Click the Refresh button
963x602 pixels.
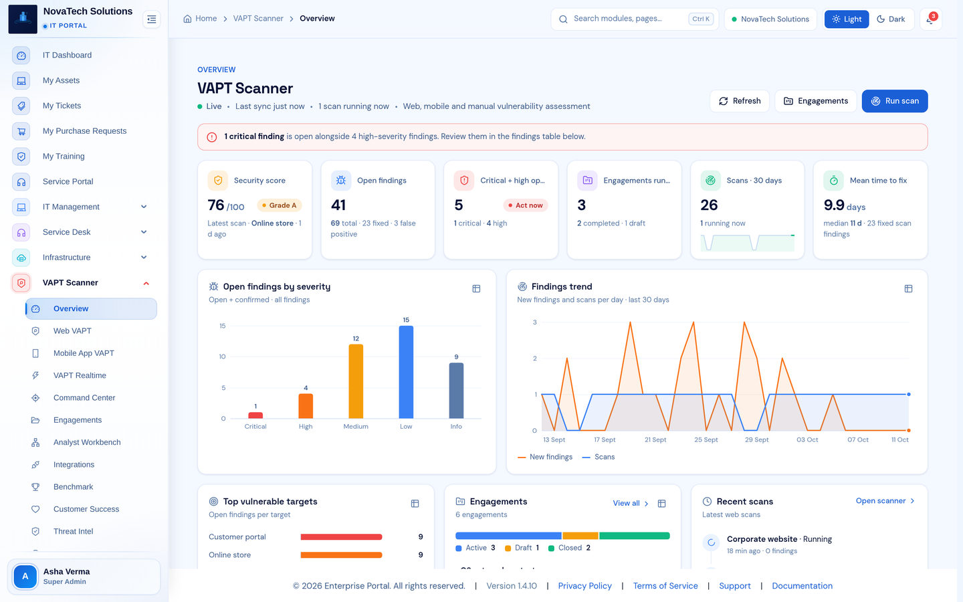(740, 101)
